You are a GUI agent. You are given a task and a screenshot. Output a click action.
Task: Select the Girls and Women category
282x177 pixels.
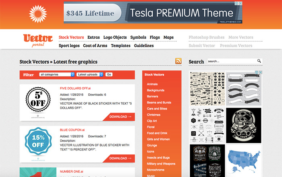tap(158, 139)
